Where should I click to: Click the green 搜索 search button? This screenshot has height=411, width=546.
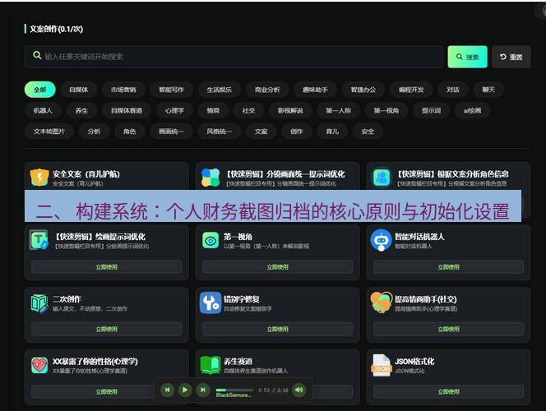pyautogui.click(x=467, y=57)
